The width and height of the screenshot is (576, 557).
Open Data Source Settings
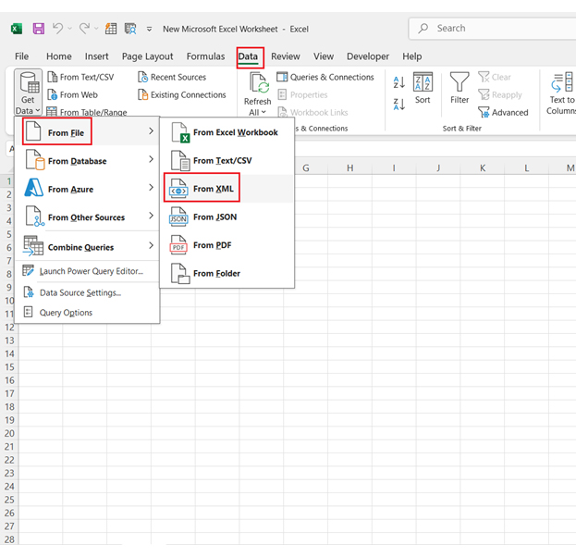point(88,292)
